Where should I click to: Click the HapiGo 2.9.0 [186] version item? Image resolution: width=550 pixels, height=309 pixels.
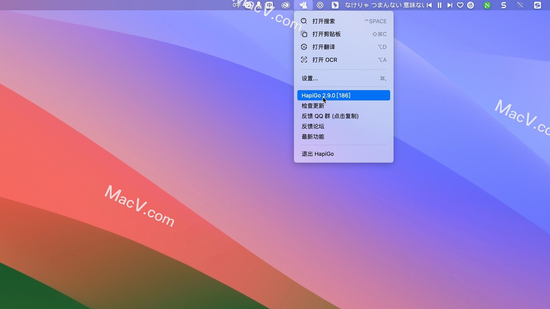tap(343, 95)
